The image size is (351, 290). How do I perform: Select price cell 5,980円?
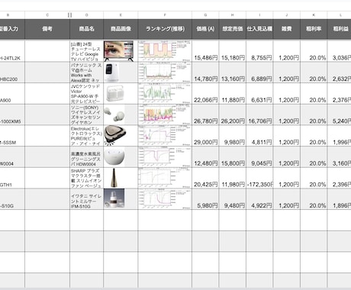(x=205, y=199)
